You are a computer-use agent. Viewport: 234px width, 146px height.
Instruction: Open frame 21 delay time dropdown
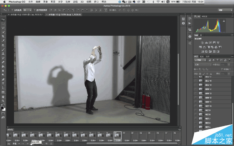119,140
